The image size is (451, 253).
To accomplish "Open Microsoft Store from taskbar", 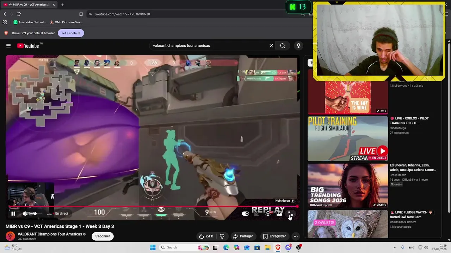I will [x=257, y=247].
